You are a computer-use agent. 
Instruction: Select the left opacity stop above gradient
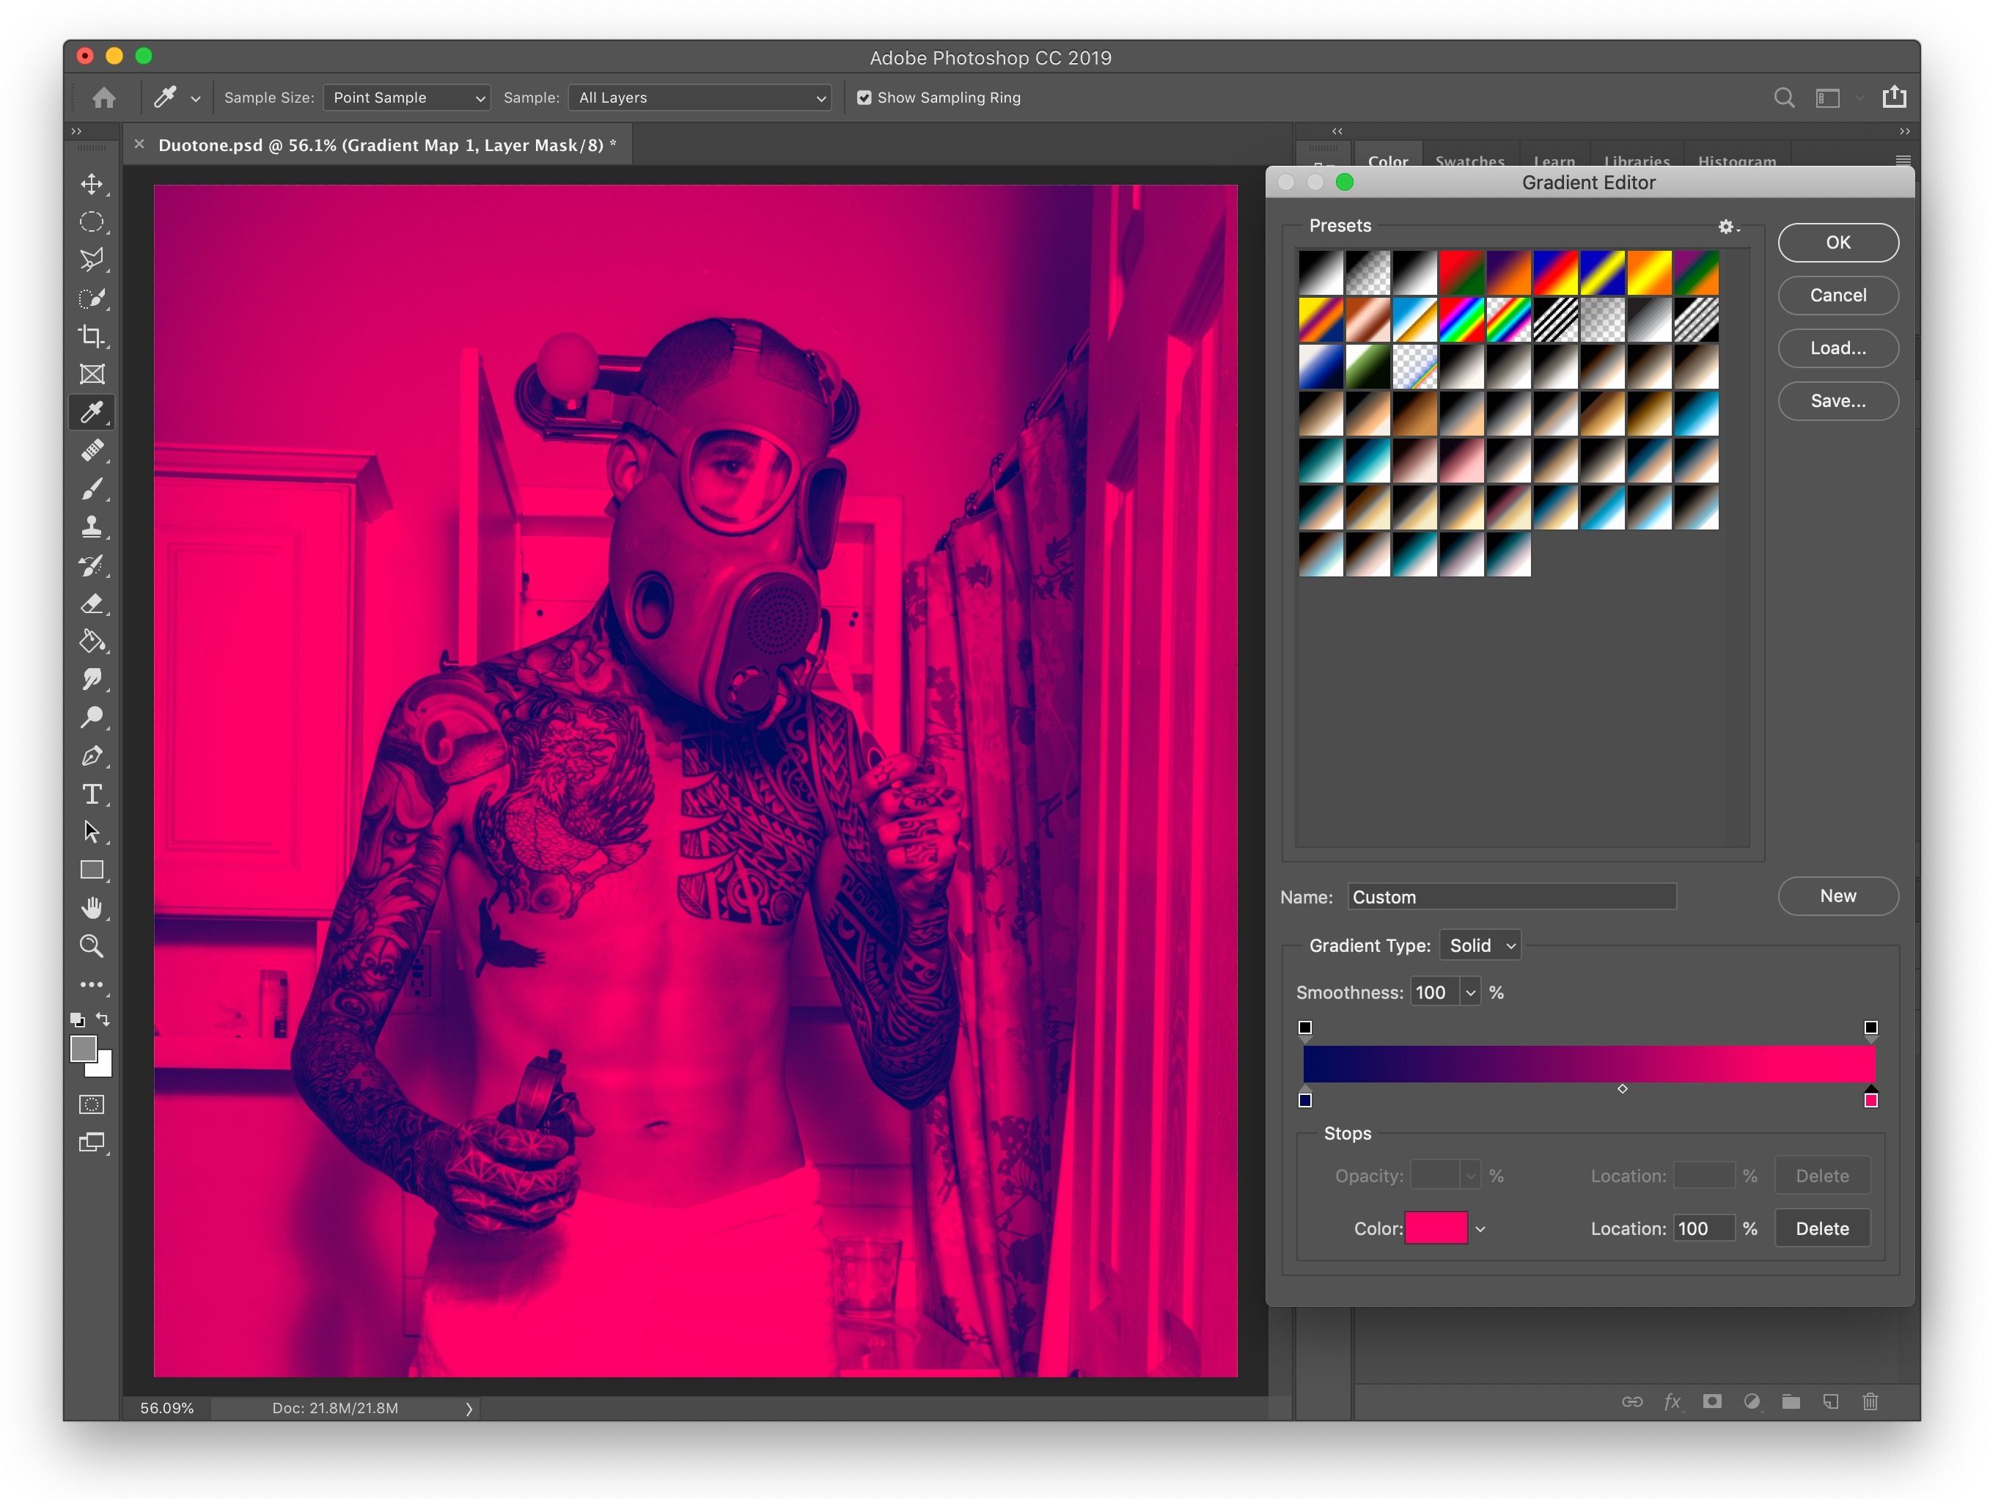1305,1027
